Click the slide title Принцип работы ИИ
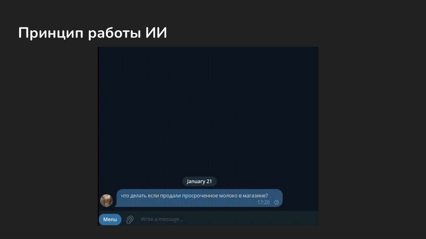The image size is (426, 239). coord(92,33)
